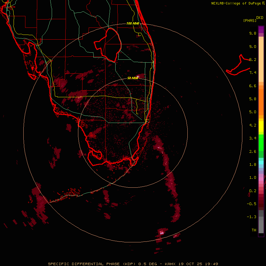Select the 3.4 scale label
The height and width of the screenshot is (266, 266).
pos(253,138)
